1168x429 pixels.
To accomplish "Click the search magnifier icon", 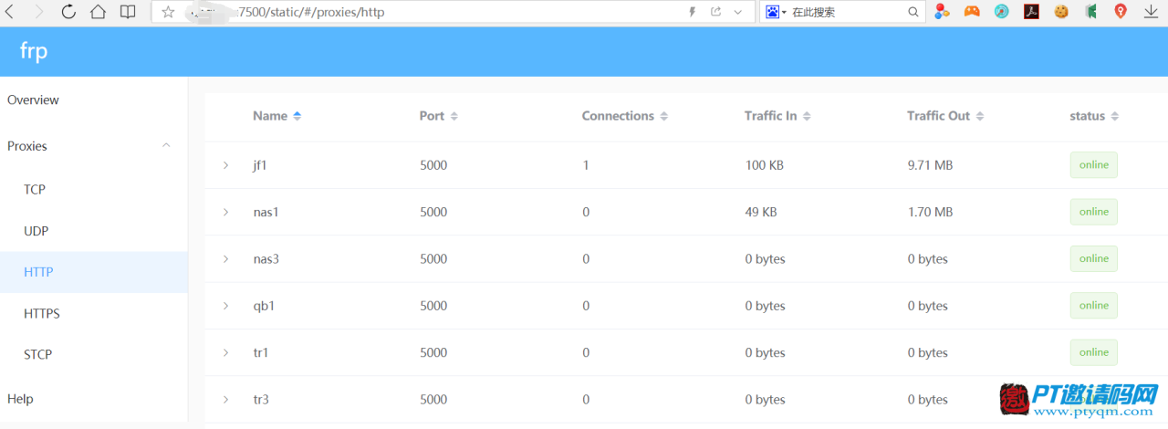I will 913,12.
